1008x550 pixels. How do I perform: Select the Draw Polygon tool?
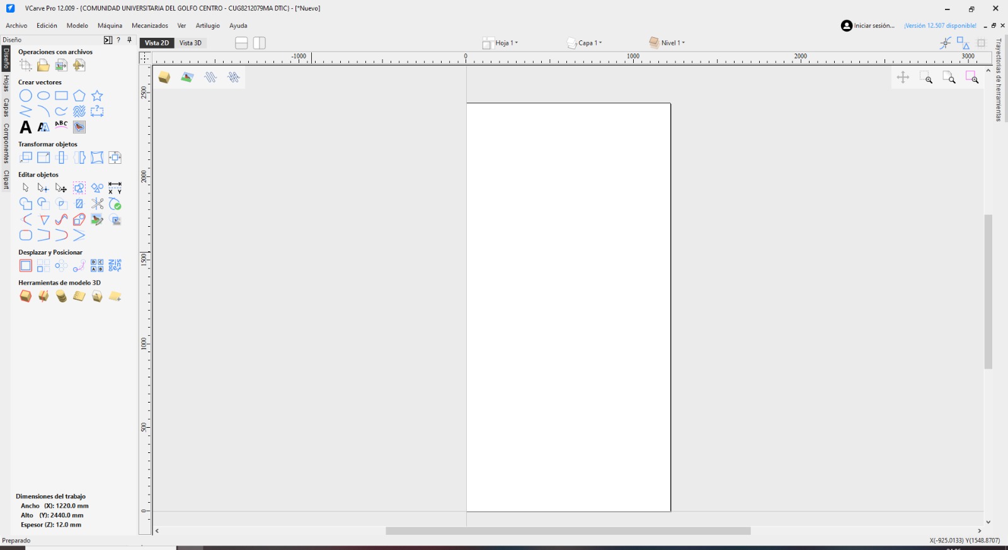point(79,96)
